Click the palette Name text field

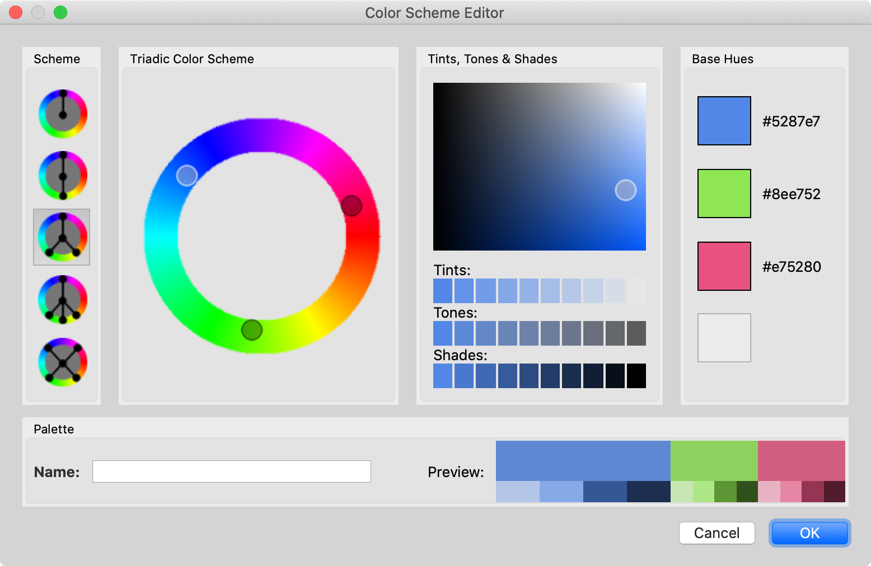point(231,471)
